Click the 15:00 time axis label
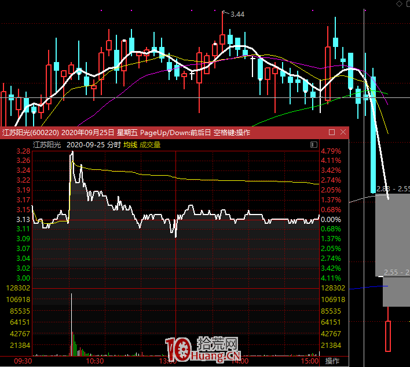Image resolution: width=410 pixels, height=367 pixels. (310, 361)
